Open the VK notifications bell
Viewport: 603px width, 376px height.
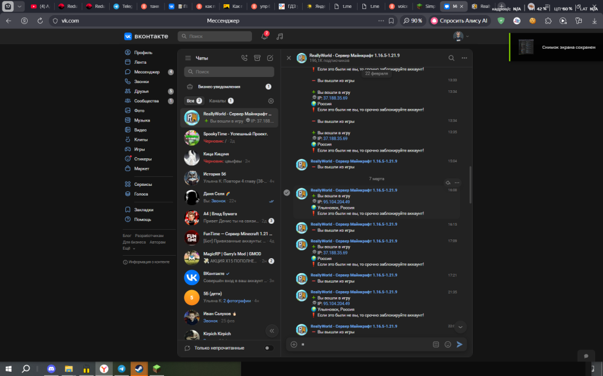pyautogui.click(x=264, y=36)
